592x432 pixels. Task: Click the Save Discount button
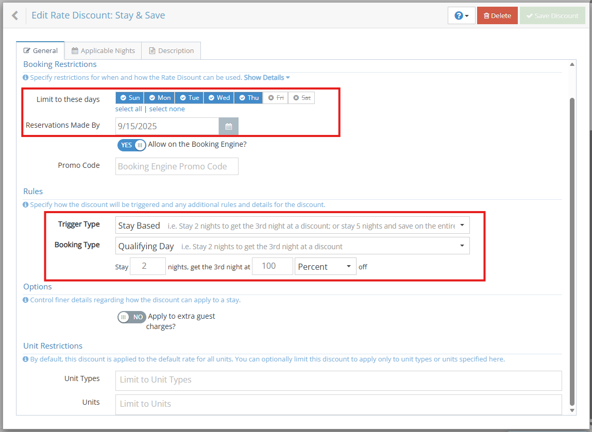coord(552,15)
